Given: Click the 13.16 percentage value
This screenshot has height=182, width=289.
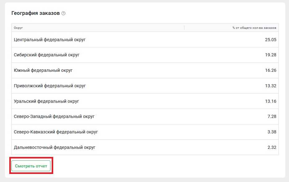Looking at the screenshot, I should click(x=270, y=101).
